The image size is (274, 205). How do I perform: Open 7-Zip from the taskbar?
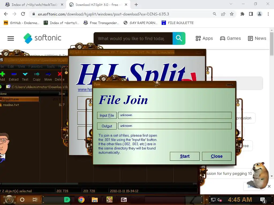pos(124,200)
